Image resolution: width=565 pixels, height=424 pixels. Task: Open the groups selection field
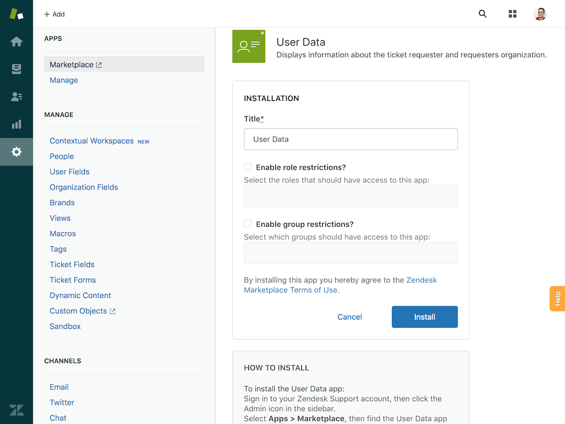[350, 253]
